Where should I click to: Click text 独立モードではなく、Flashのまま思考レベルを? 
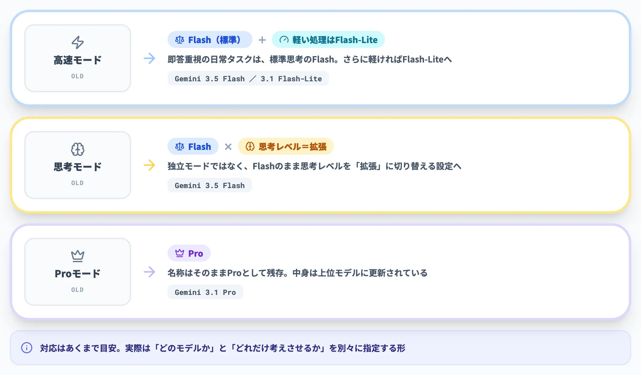259,166
